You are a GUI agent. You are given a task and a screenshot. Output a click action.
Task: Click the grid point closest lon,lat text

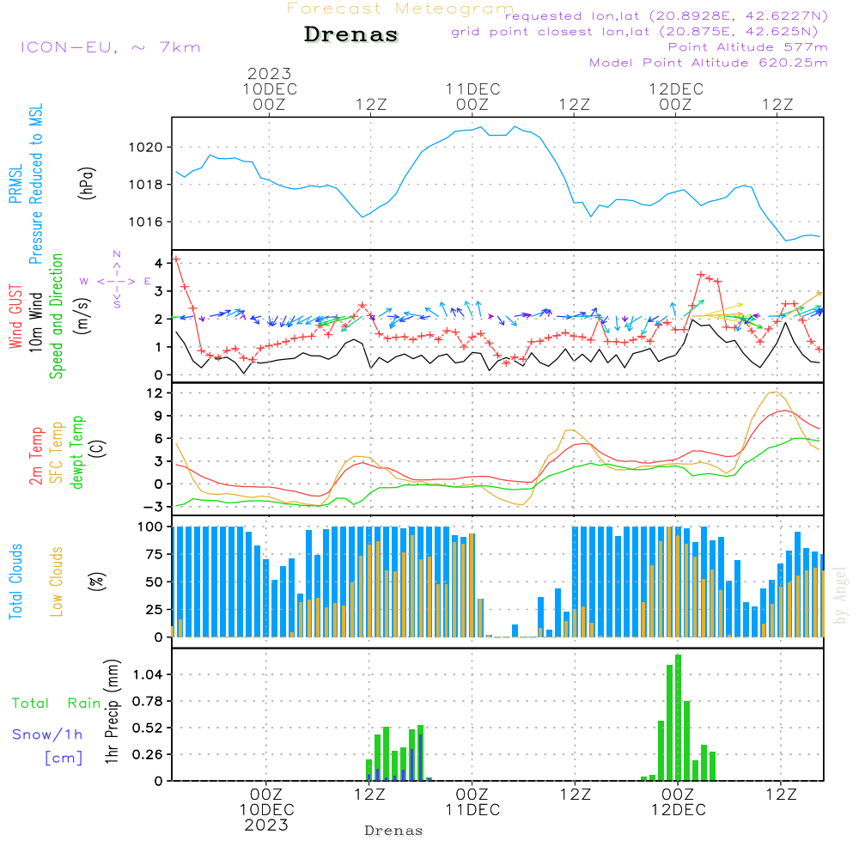coord(635,32)
